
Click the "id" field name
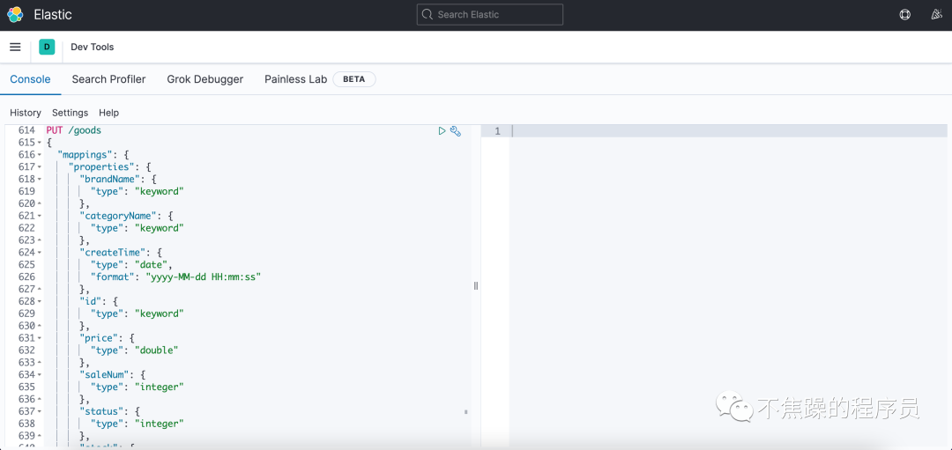point(91,301)
